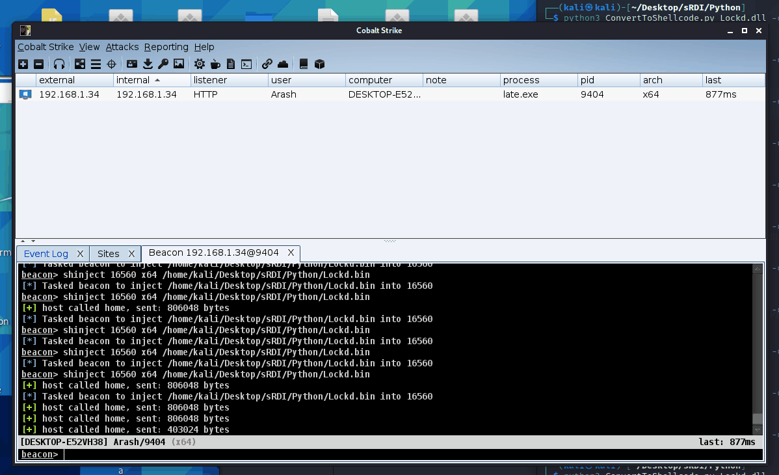This screenshot has width=779, height=475.
Task: Click the cube about icon
Action: [319, 64]
